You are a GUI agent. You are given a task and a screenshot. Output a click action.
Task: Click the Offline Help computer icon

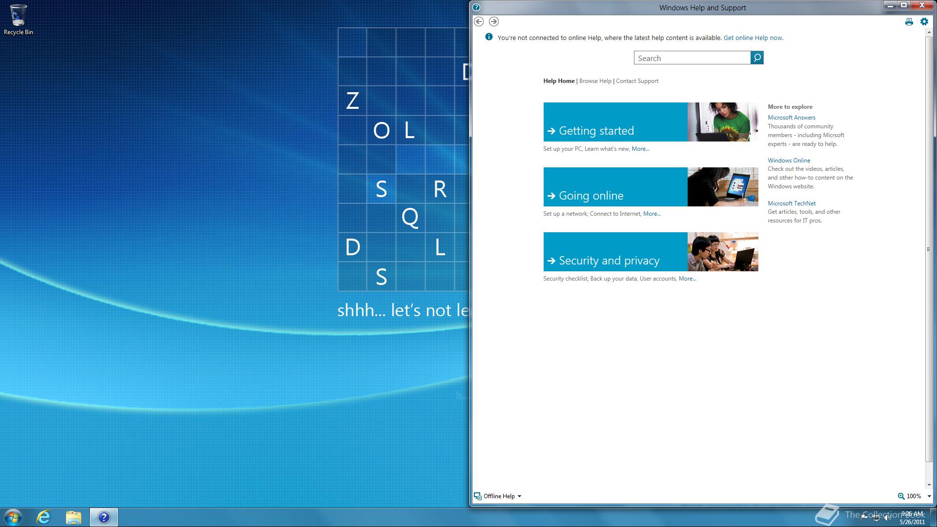[478, 496]
